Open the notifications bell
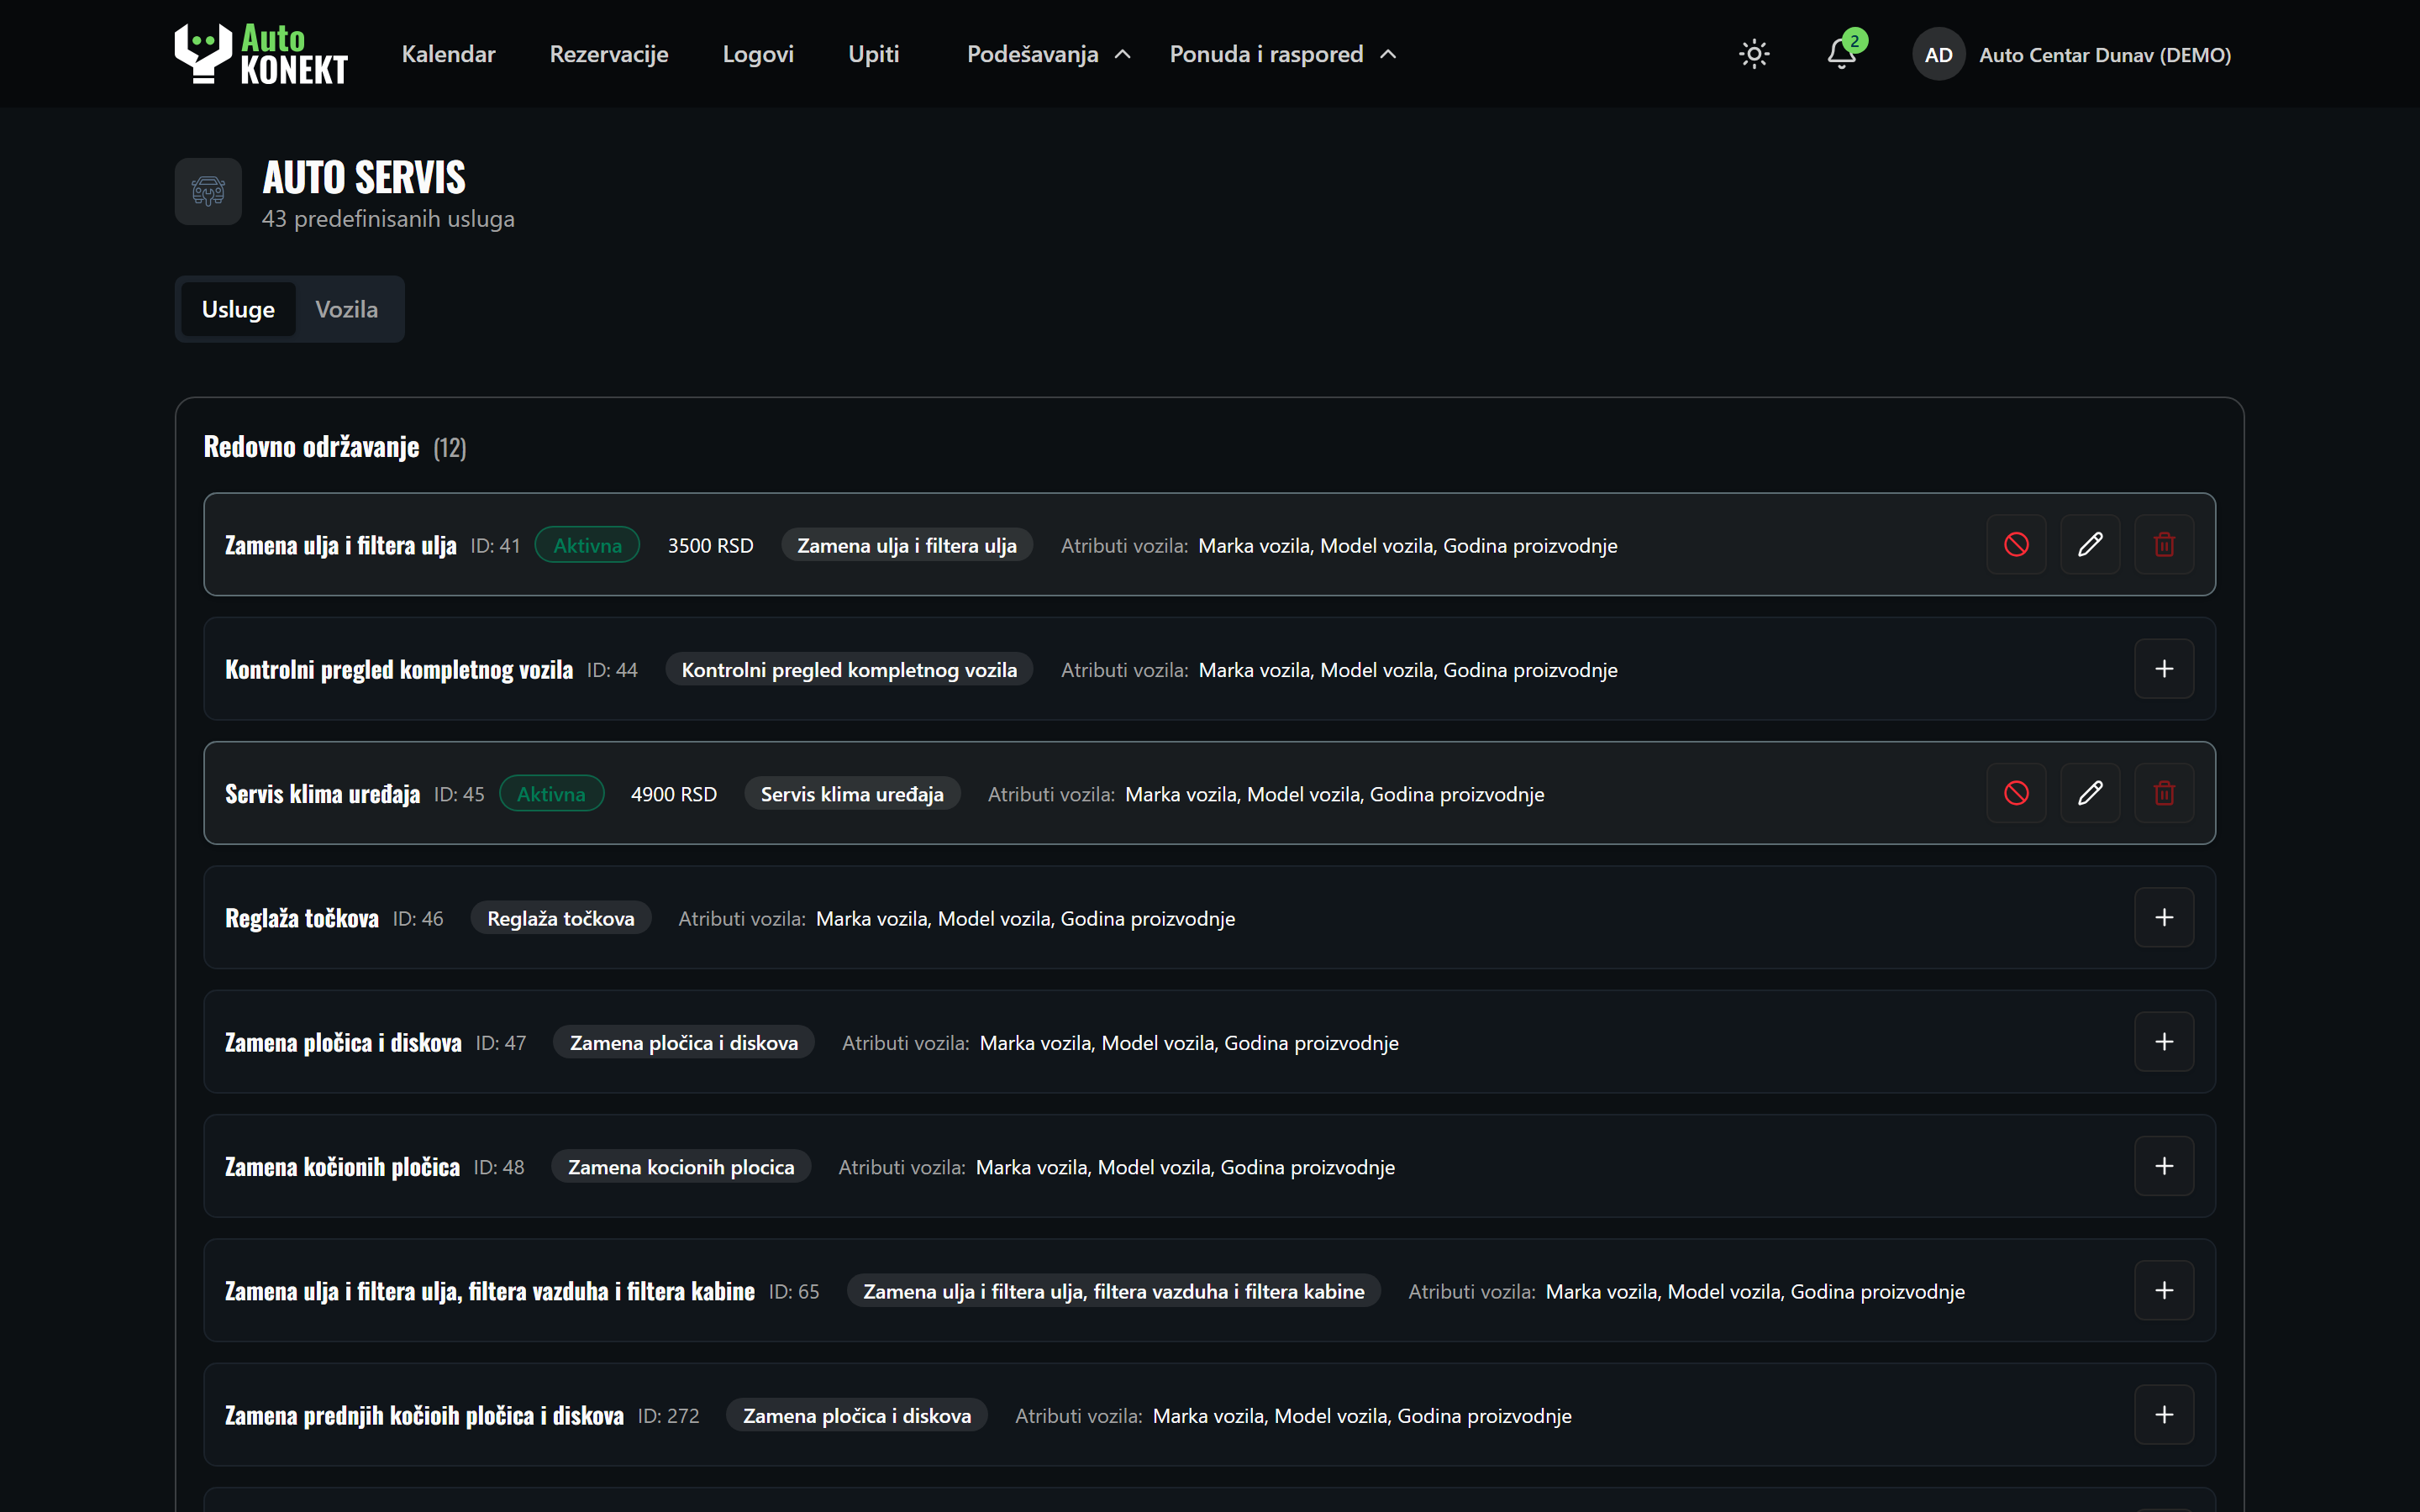The image size is (2420, 1512). tap(1841, 54)
